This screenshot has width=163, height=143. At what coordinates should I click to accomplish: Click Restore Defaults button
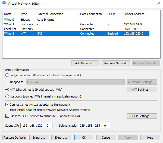[x=15, y=138]
